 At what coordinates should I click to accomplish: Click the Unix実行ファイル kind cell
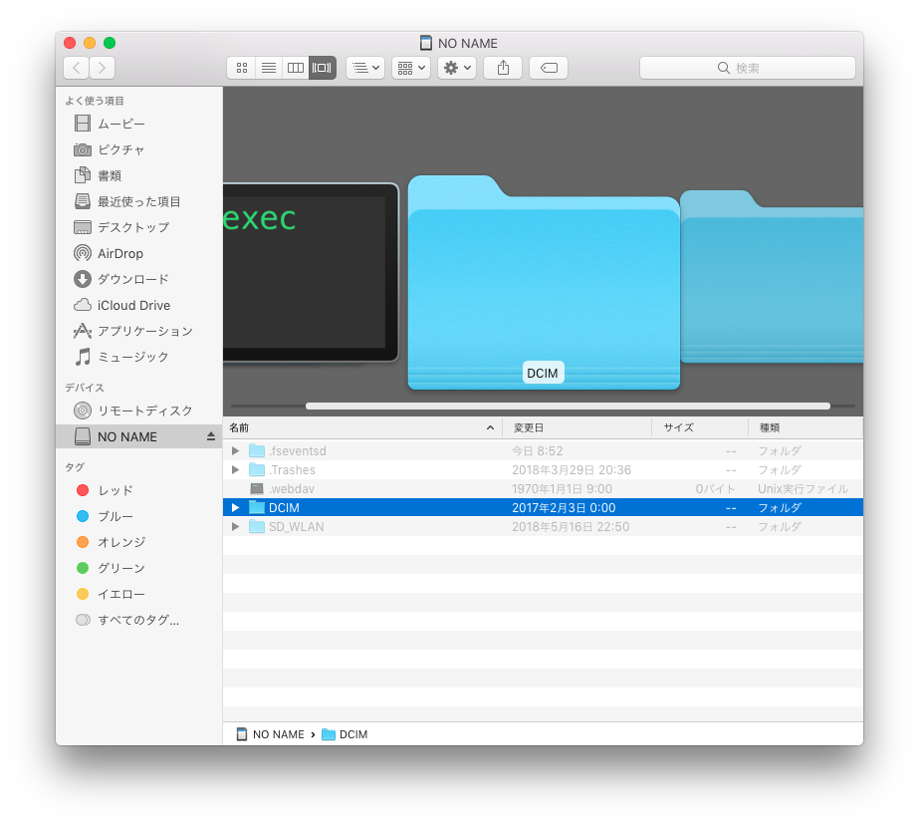803,489
